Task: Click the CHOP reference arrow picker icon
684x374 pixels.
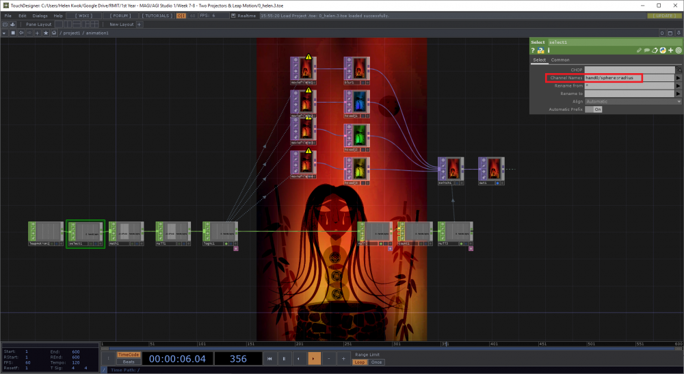Action: [x=679, y=70]
